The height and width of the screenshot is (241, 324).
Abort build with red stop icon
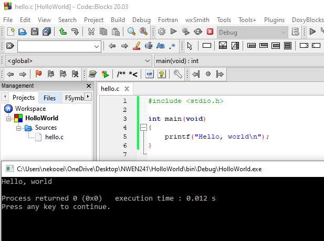pos(210,32)
